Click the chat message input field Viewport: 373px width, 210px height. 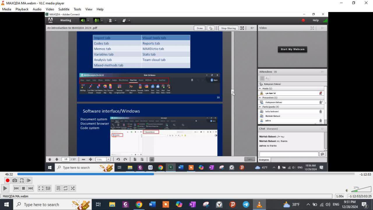pyautogui.click(x=289, y=154)
